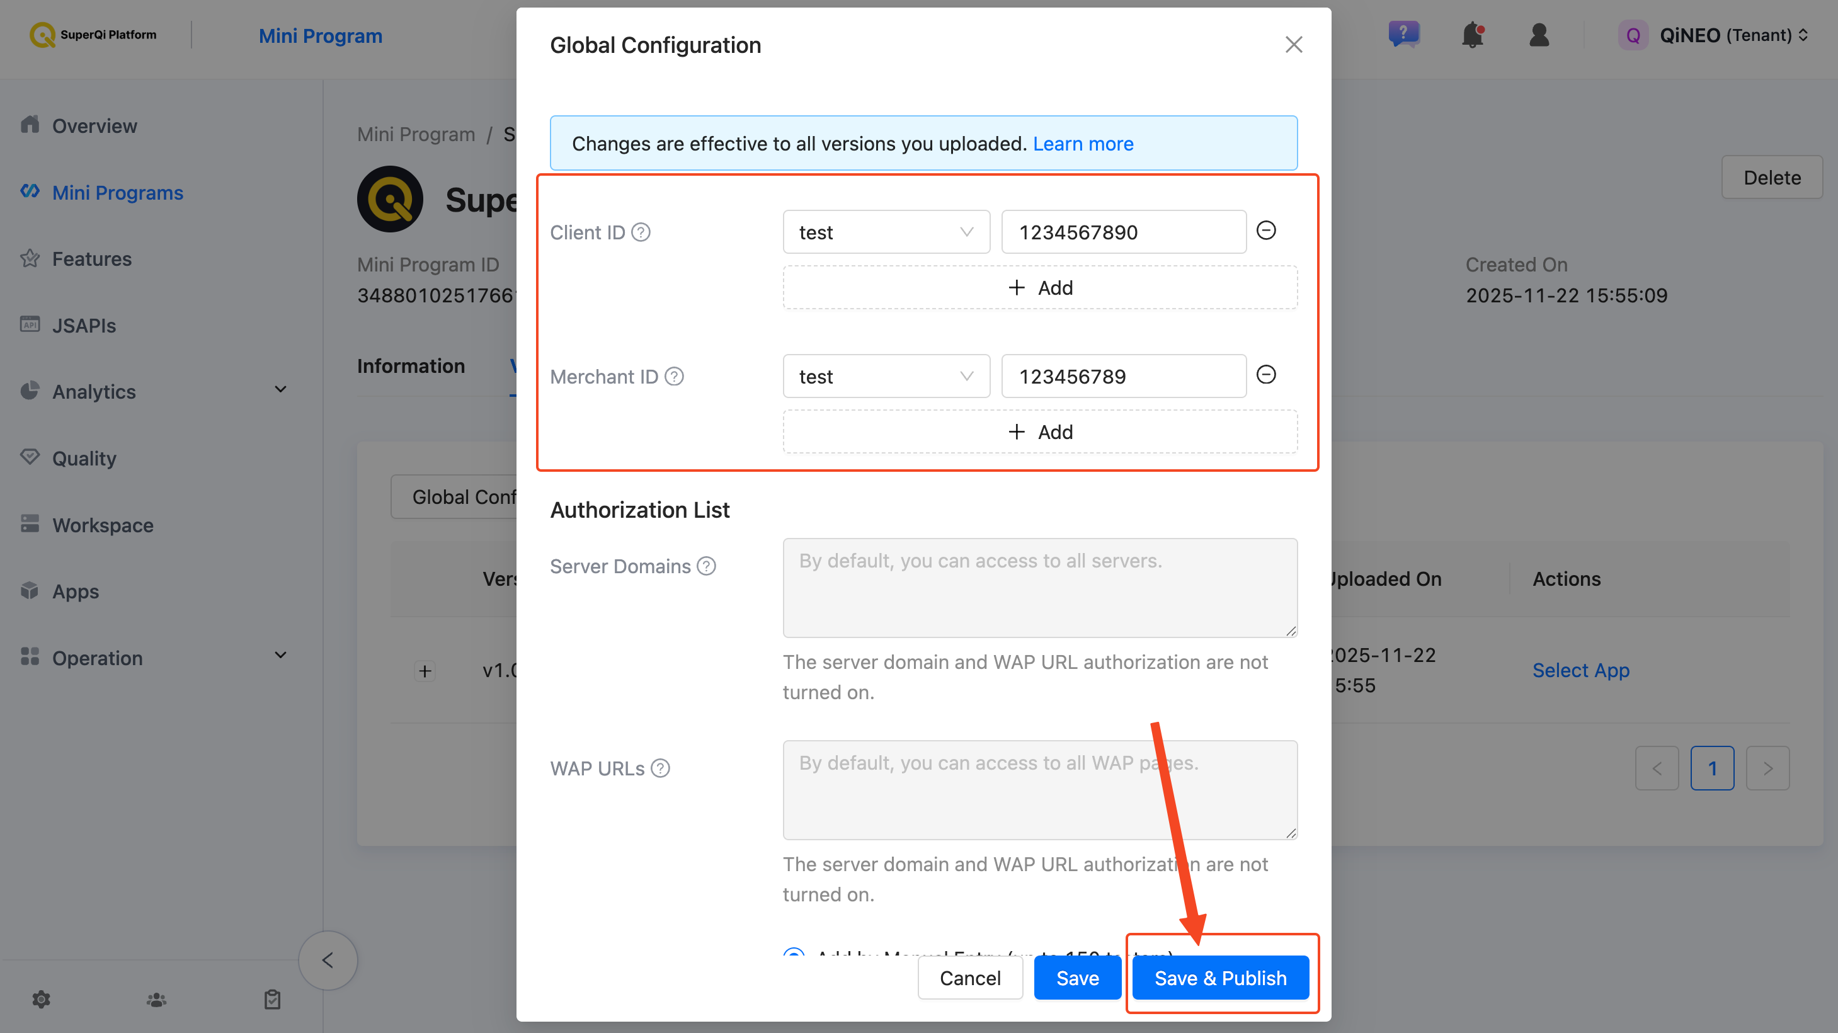
Task: Open Merchant ID help tooltip icon
Action: click(673, 377)
